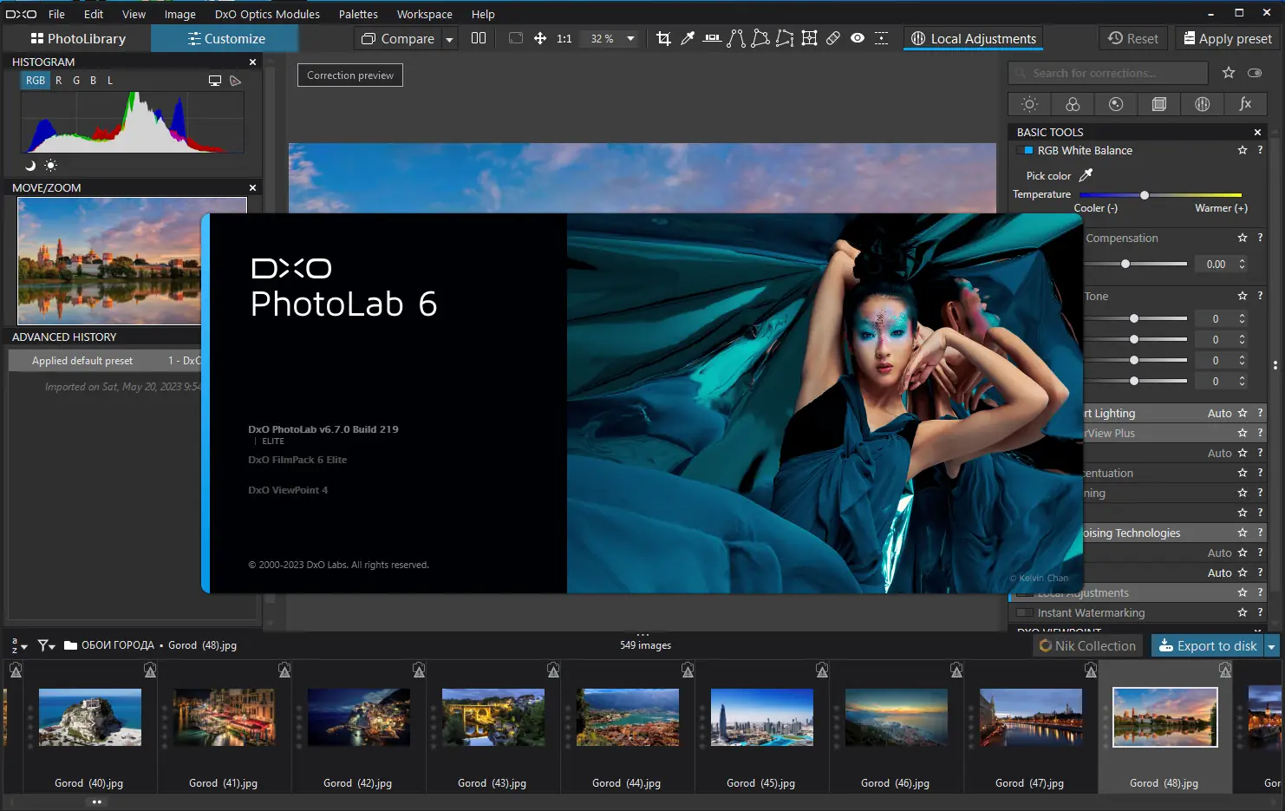The height and width of the screenshot is (811, 1285).
Task: Toggle highlight clipping sun icon
Action: click(50, 165)
